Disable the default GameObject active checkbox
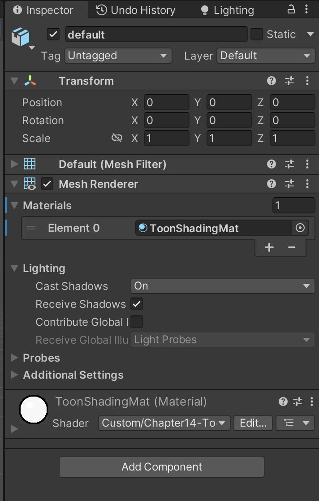 [x=53, y=35]
